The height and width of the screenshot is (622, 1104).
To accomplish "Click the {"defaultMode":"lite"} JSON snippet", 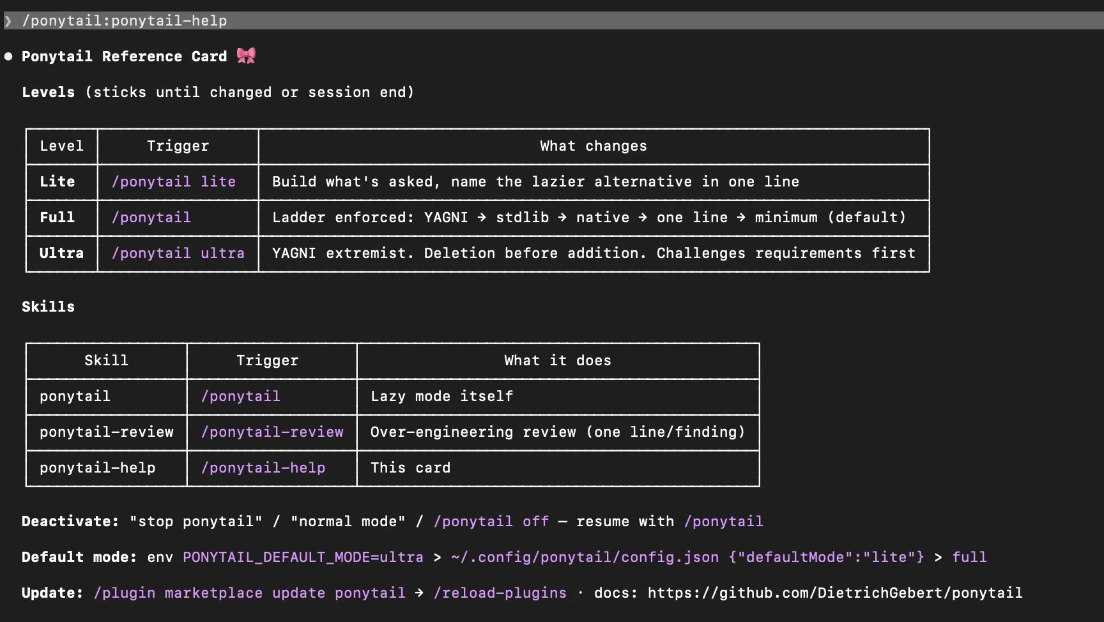I will click(827, 557).
